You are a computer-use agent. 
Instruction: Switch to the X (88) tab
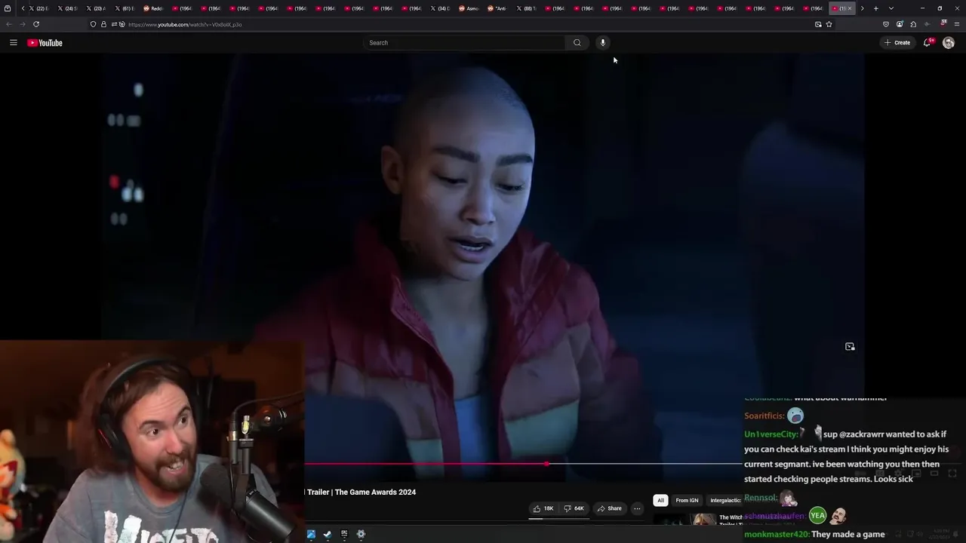(x=527, y=8)
